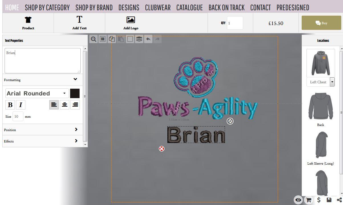Select center text alignment
Viewport: 343px width, 205px height.
coord(65,105)
